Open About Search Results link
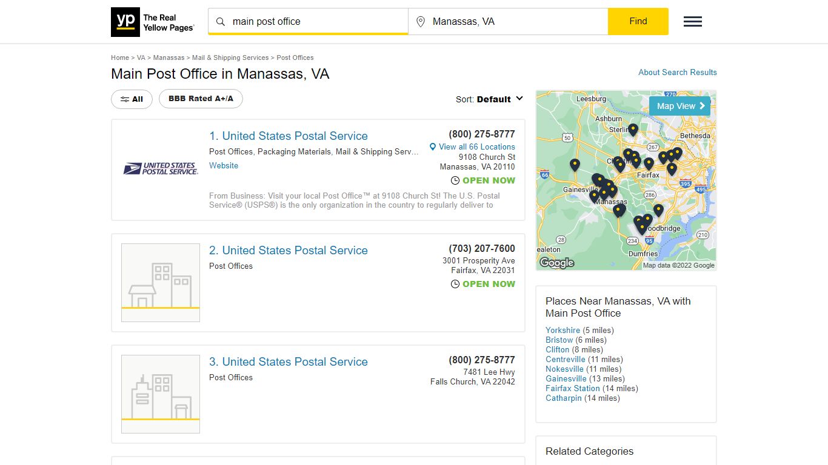The width and height of the screenshot is (828, 465). pos(678,72)
